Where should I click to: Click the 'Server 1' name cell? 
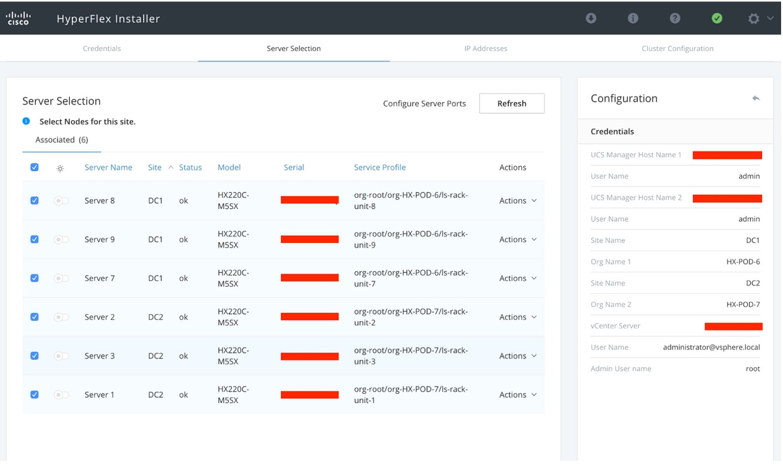[99, 395]
